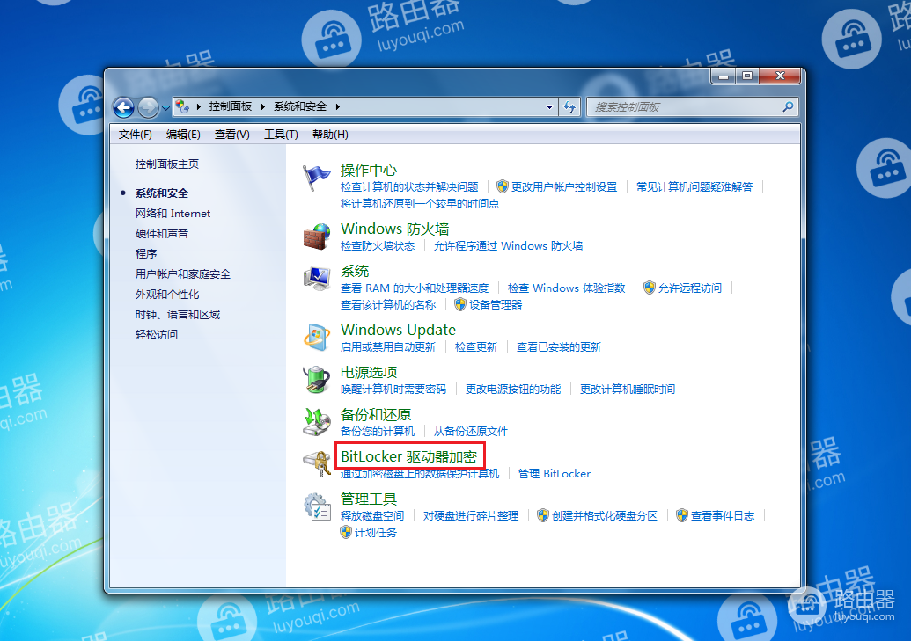Click 管理 BitLocker link
The image size is (911, 641).
tap(554, 474)
